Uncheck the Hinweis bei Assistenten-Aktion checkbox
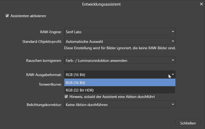 [66, 96]
